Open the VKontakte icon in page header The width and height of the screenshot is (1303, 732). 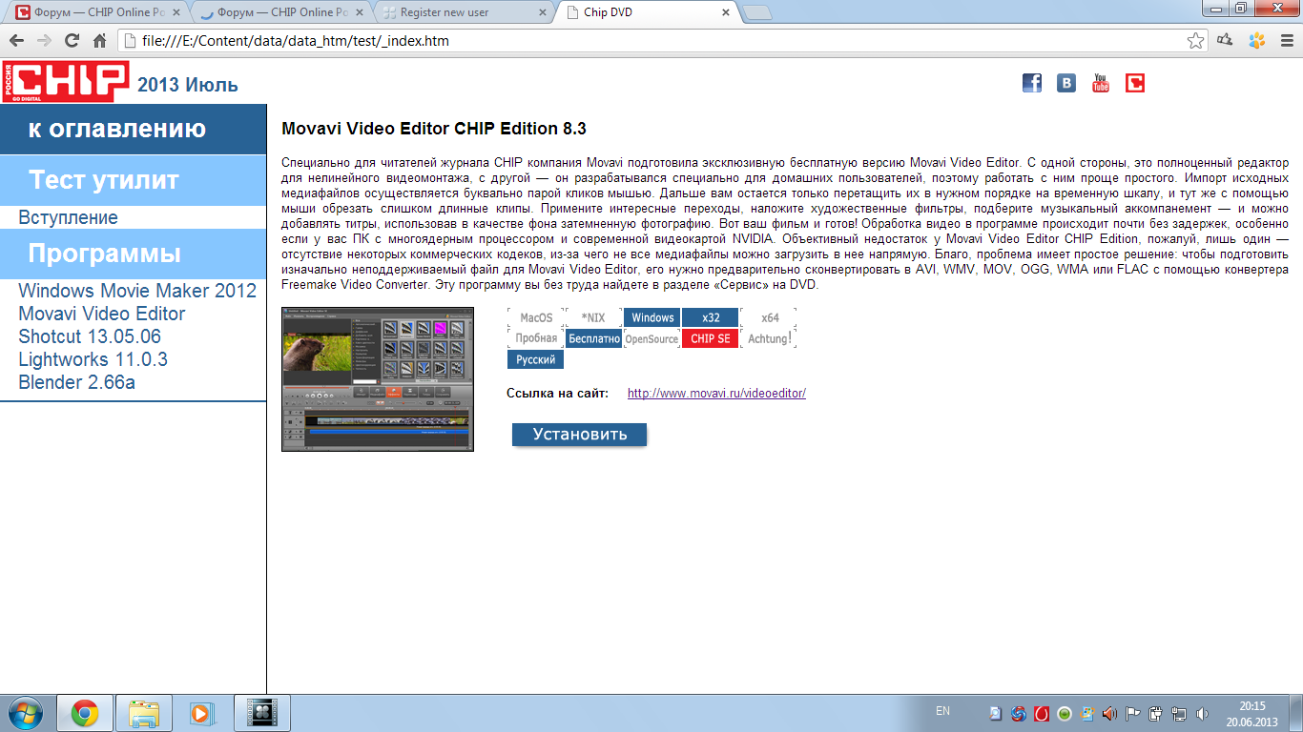[1066, 83]
